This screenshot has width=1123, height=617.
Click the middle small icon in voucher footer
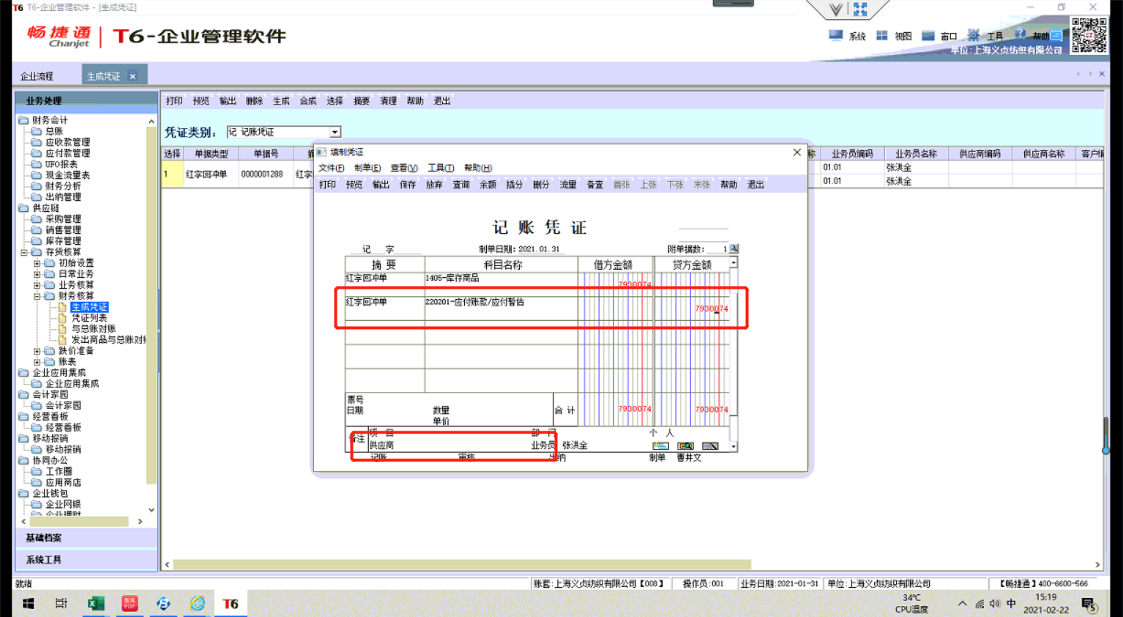(x=685, y=445)
